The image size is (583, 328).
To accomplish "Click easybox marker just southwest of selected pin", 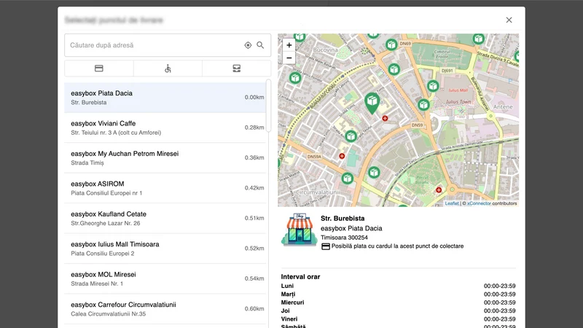I will tap(351, 136).
